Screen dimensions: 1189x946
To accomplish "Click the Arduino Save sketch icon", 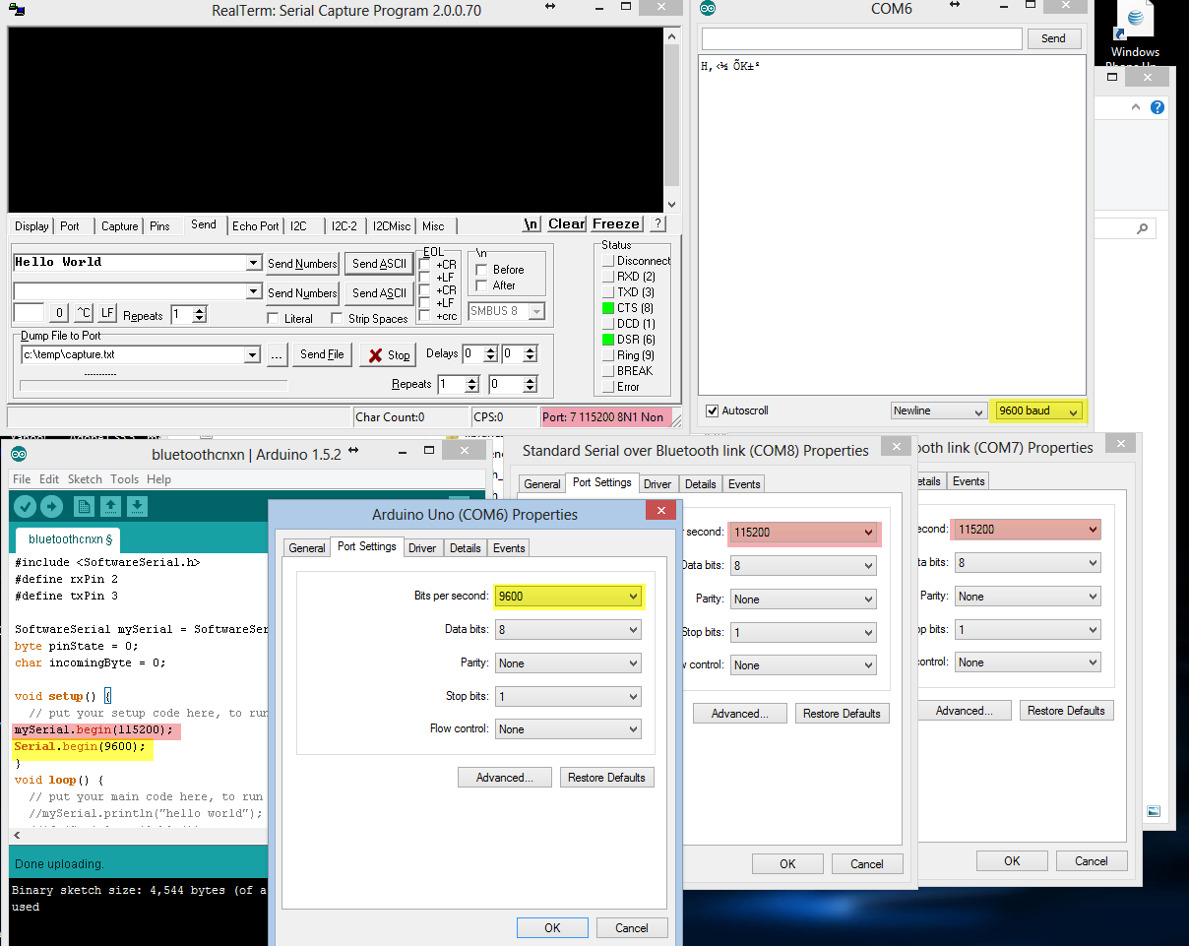I will (x=138, y=506).
